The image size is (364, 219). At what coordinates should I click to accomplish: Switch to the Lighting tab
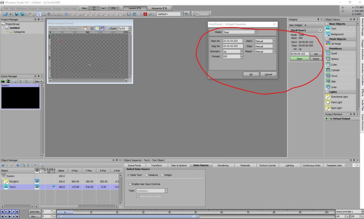click(289, 165)
